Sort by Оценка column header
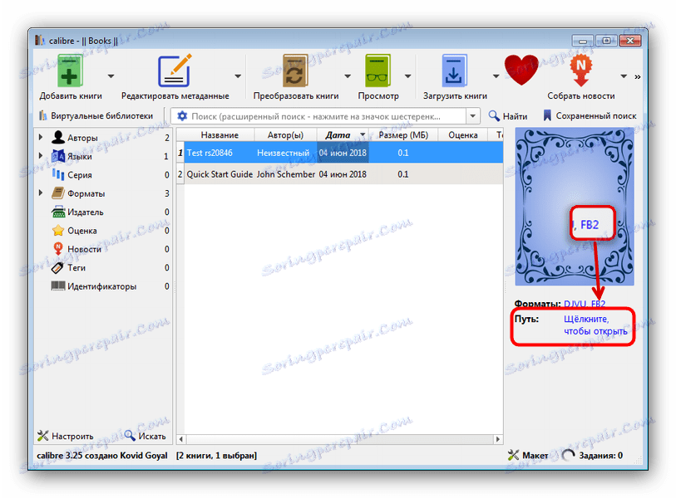Viewport: 676px width, 498px height. [x=462, y=135]
